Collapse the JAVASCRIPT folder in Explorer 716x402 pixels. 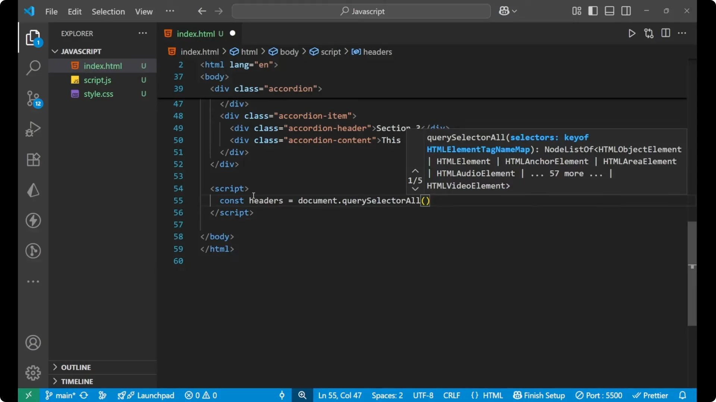coord(55,51)
